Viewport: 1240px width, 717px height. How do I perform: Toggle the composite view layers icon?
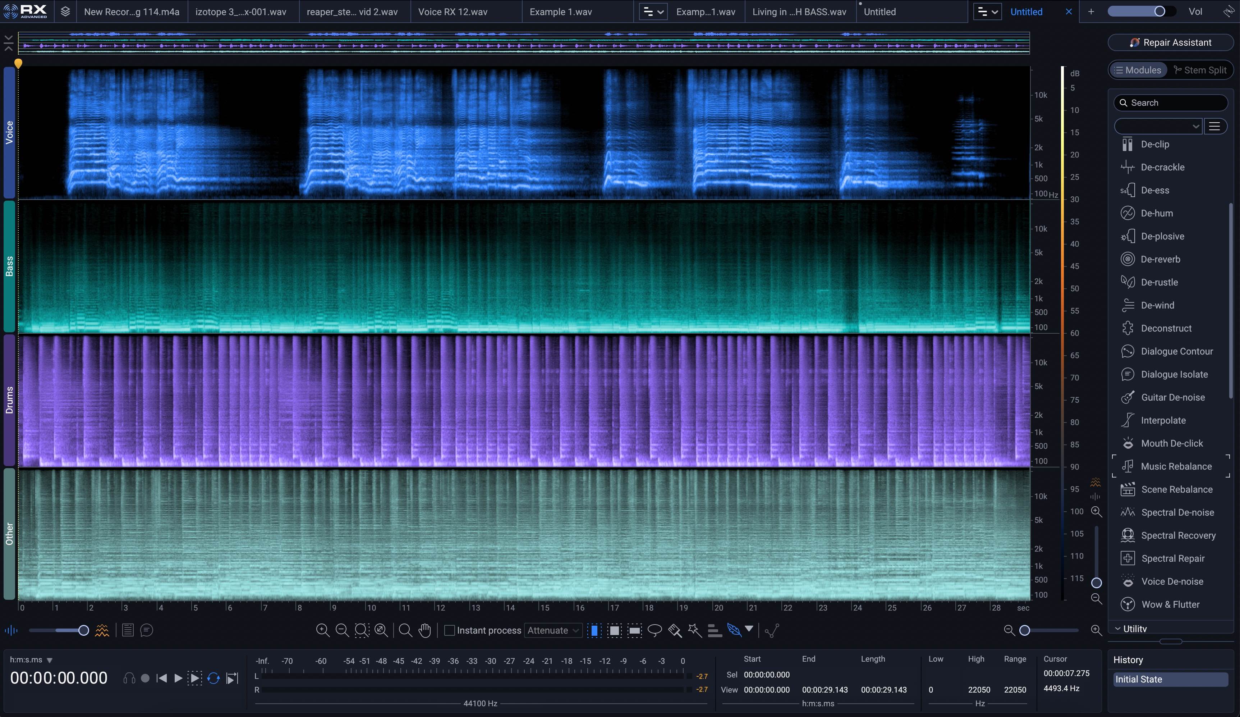pyautogui.click(x=65, y=11)
